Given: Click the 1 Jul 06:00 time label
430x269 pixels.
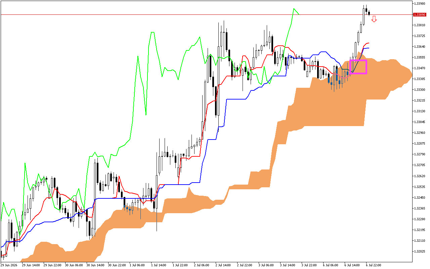Looking at the screenshot, I should 137,265.
